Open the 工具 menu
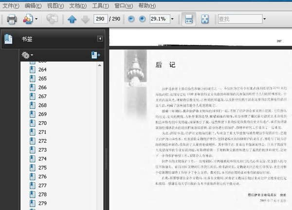Screen dimensions: 292x210 (100, 5)
